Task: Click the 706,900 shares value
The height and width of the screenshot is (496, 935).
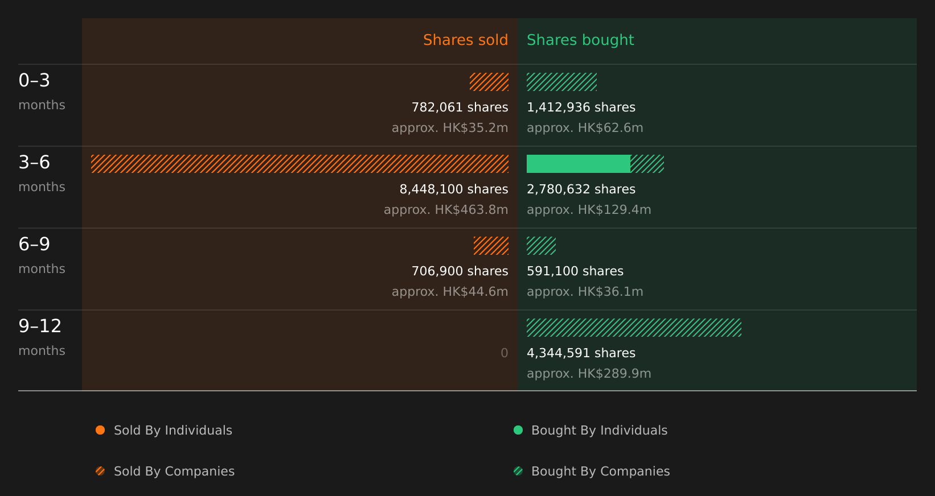Action: click(x=460, y=271)
